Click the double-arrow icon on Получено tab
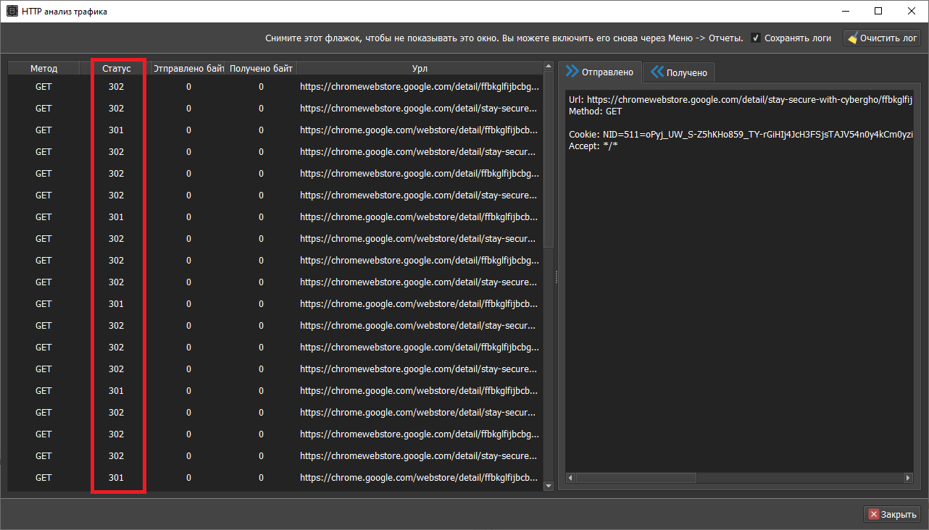Screen dimensions: 929x530 [x=657, y=72]
